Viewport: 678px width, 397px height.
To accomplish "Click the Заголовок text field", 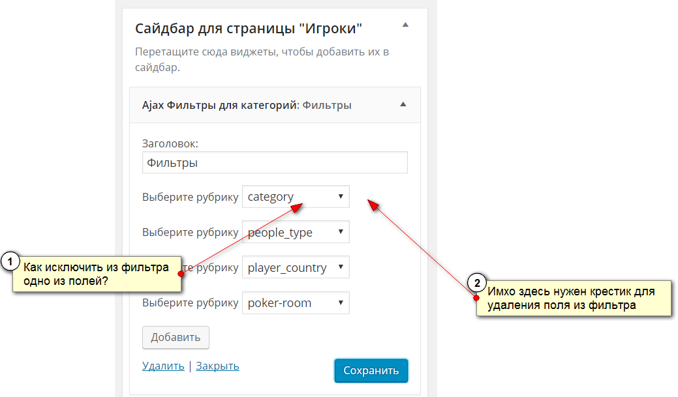I will (275, 162).
